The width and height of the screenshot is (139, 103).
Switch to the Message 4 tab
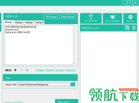pos(39,23)
